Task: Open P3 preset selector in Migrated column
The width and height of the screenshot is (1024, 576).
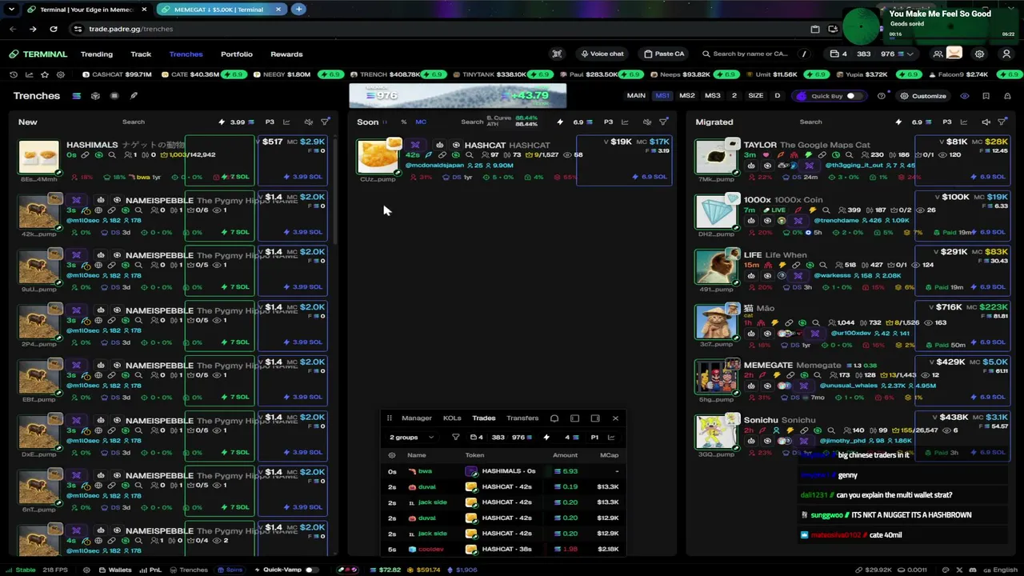Action: coord(946,122)
